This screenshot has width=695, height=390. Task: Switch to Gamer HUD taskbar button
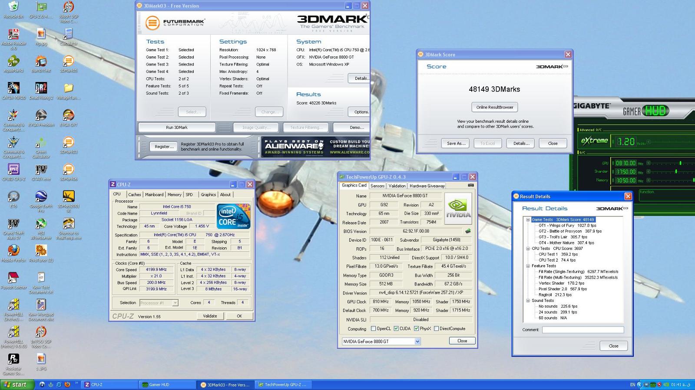click(x=168, y=385)
